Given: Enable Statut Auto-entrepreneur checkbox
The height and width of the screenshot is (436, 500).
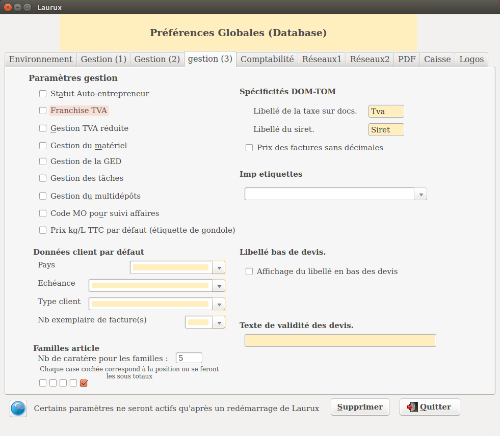Looking at the screenshot, I should pos(43,94).
